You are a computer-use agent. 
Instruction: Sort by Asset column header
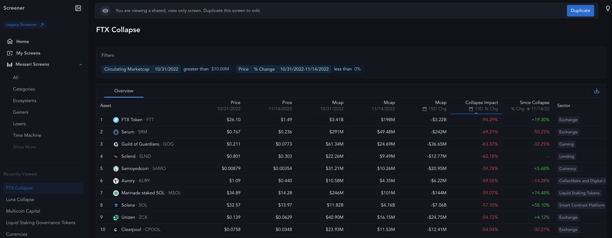click(106, 105)
